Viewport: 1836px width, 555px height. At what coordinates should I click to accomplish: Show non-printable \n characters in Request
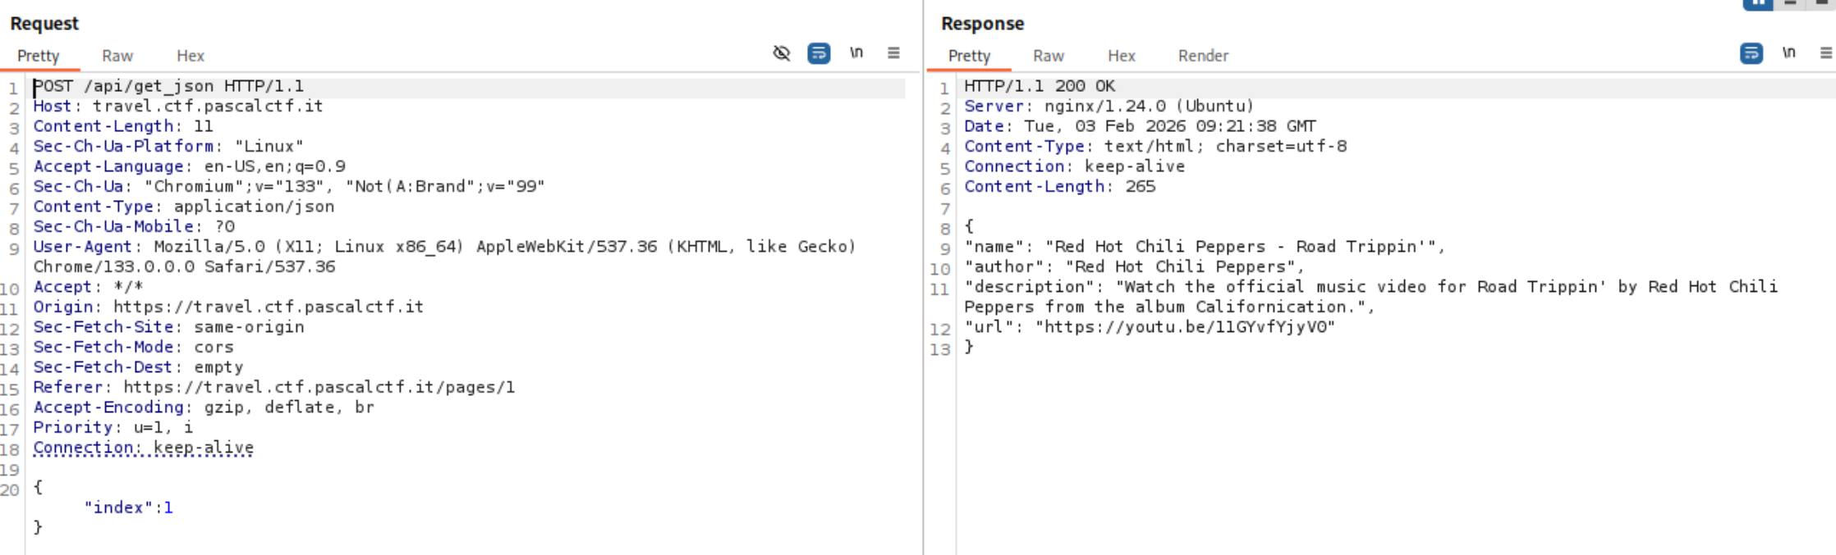point(856,53)
